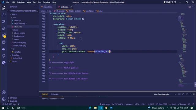
Task: Collapse the js folder
Action: click(x=14, y=49)
